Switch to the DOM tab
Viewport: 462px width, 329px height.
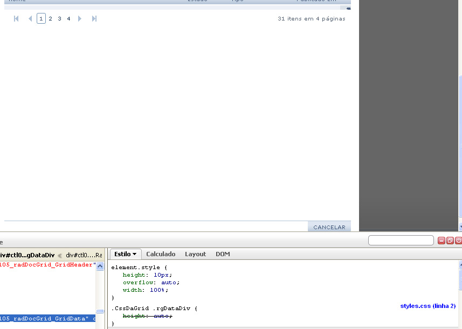point(223,254)
